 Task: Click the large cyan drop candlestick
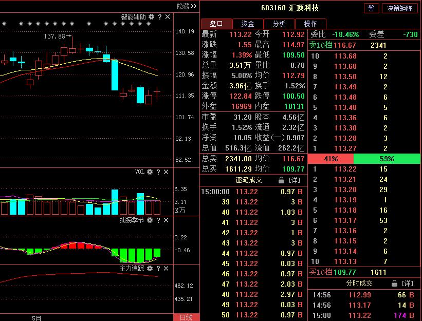pyautogui.click(x=115, y=75)
